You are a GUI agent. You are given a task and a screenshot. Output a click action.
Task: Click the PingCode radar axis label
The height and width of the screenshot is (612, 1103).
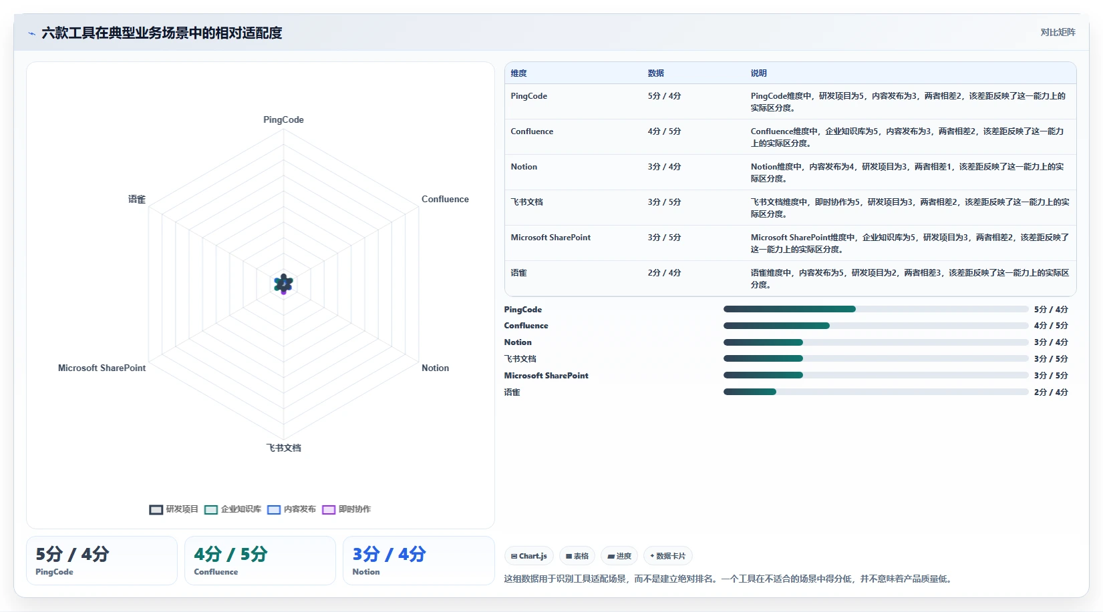pos(283,120)
